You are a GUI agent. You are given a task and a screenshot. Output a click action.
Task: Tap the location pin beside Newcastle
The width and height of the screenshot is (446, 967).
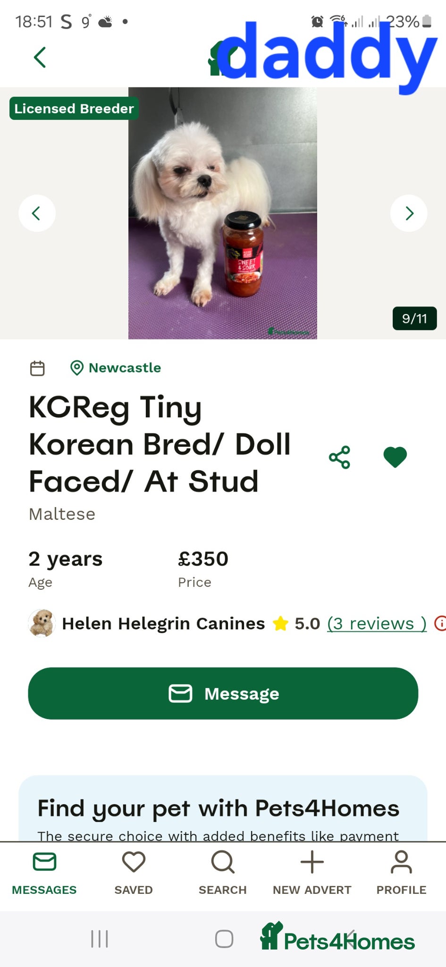click(x=77, y=368)
